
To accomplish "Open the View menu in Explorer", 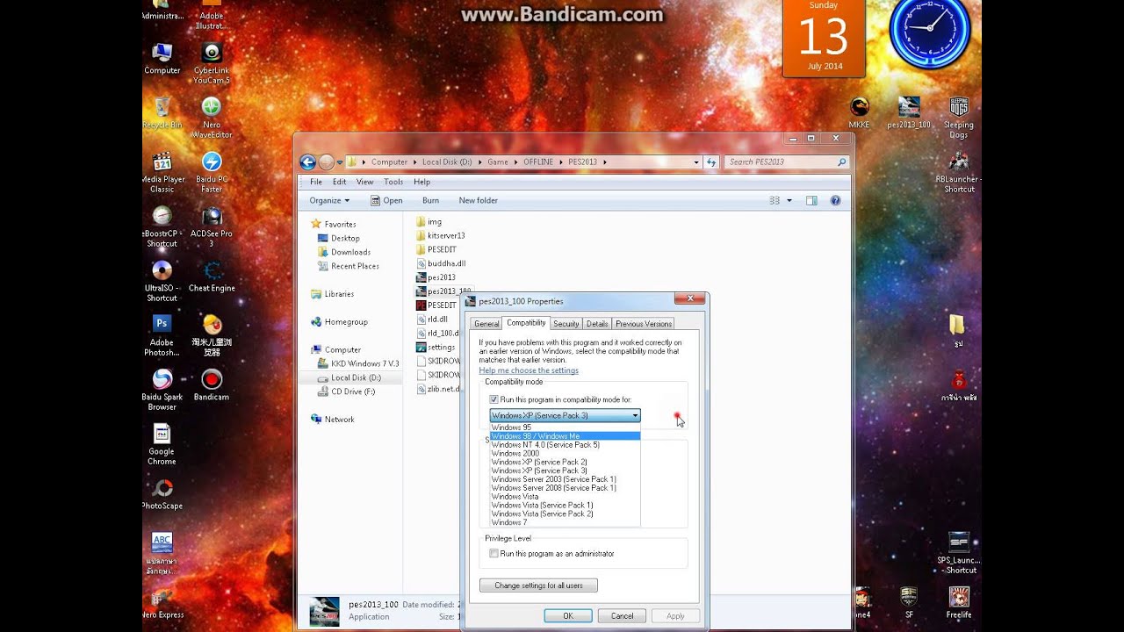I will click(x=365, y=182).
